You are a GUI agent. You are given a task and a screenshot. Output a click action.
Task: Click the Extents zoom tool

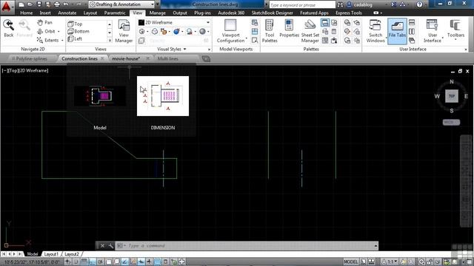click(47, 40)
